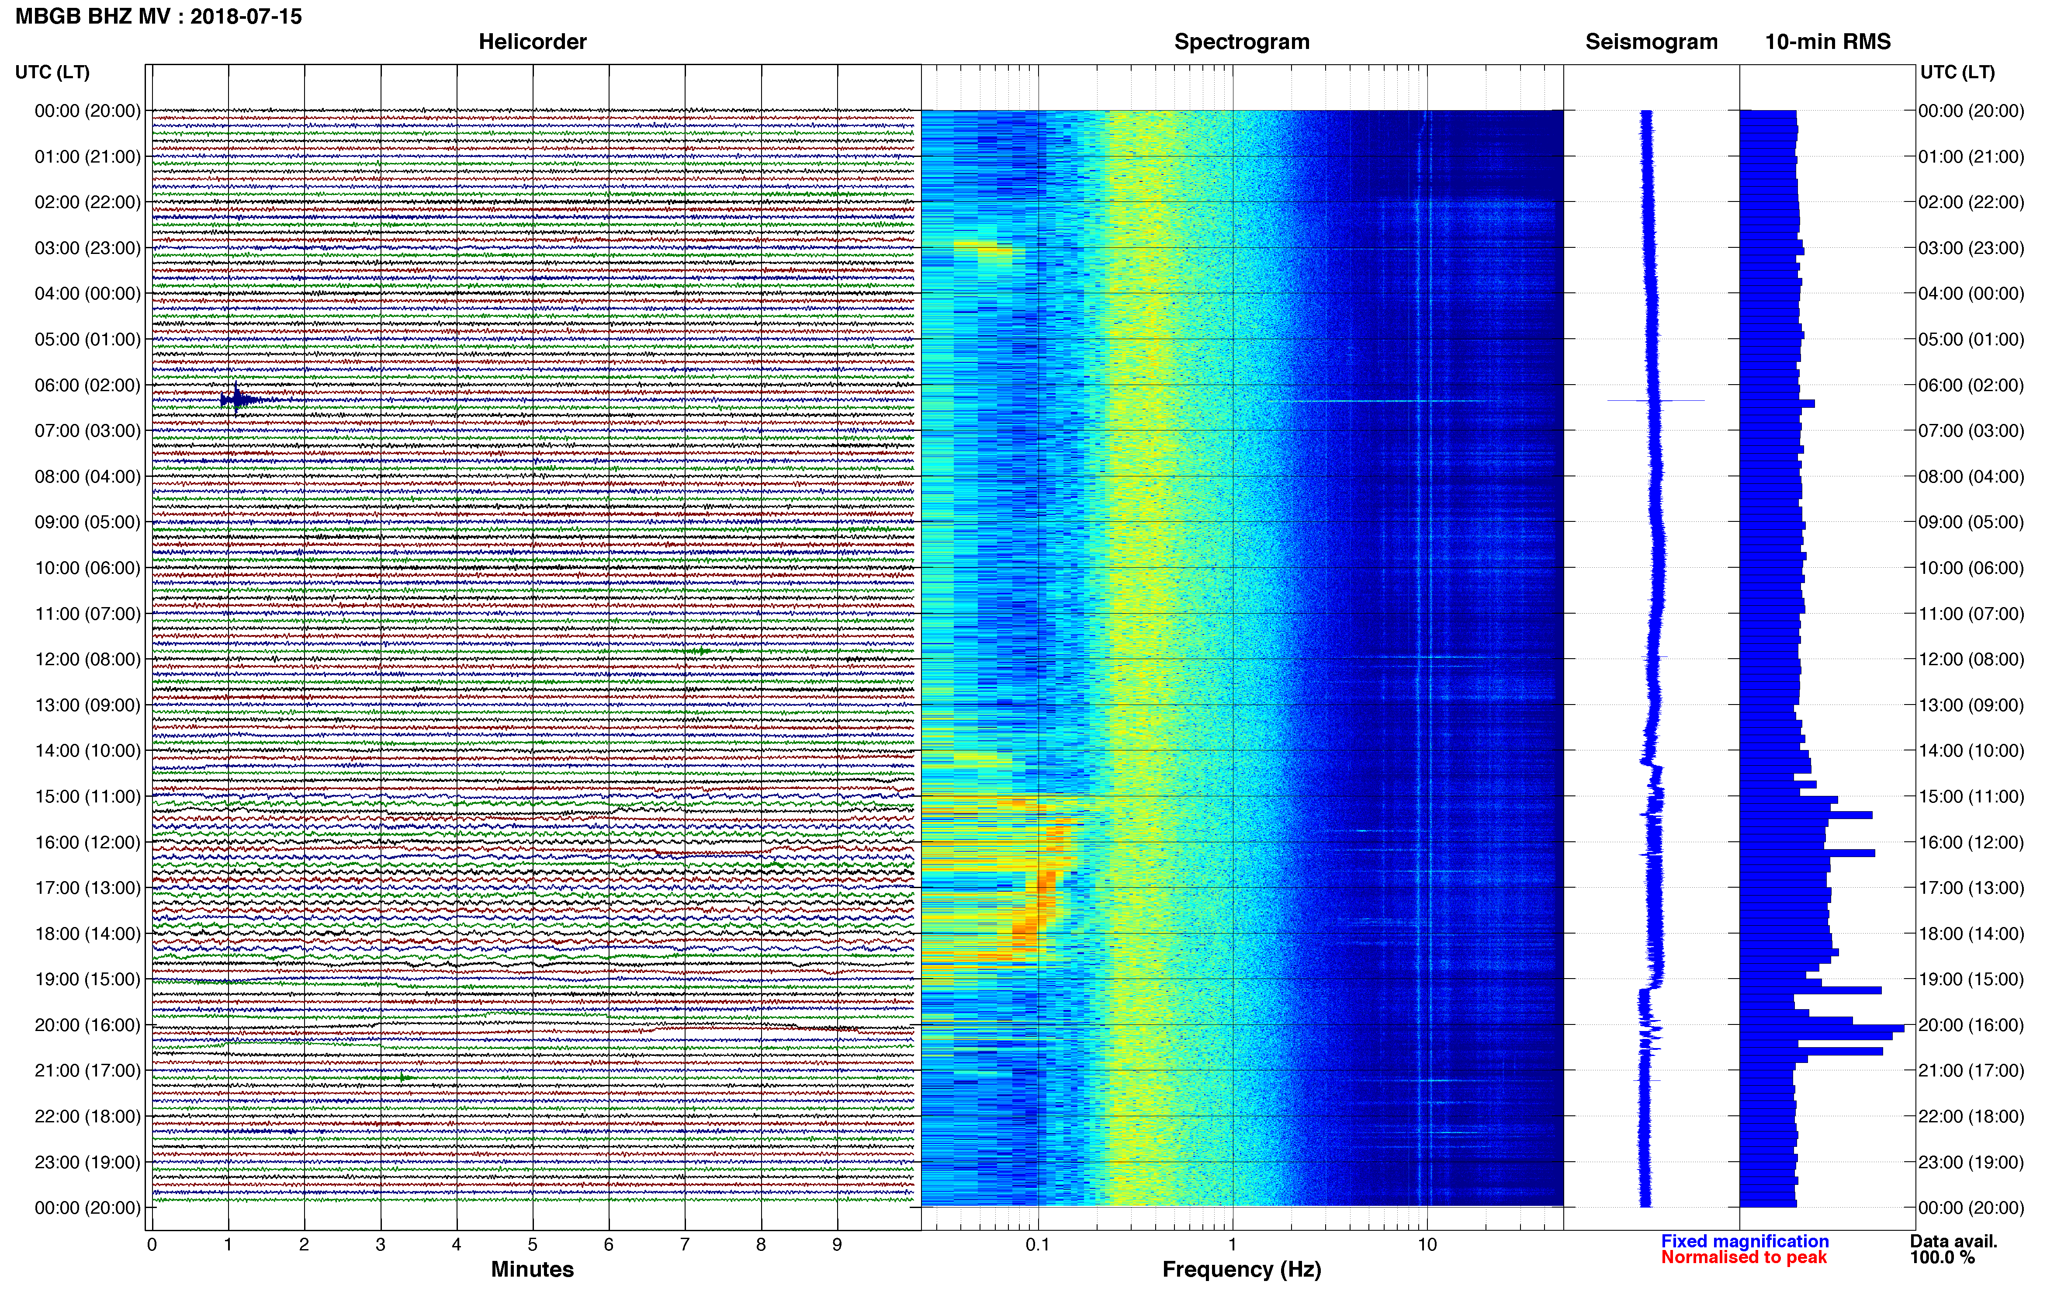Select minute tick label '3' under Helicorder
This screenshot has width=2071, height=1295.
[380, 1245]
